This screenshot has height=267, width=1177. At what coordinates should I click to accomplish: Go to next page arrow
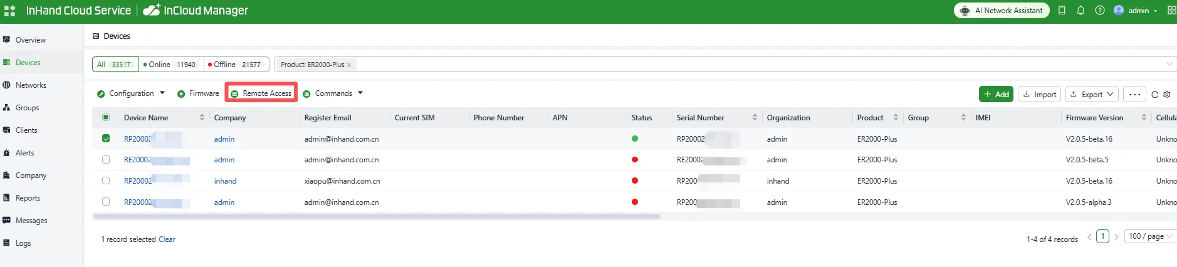tap(1116, 237)
